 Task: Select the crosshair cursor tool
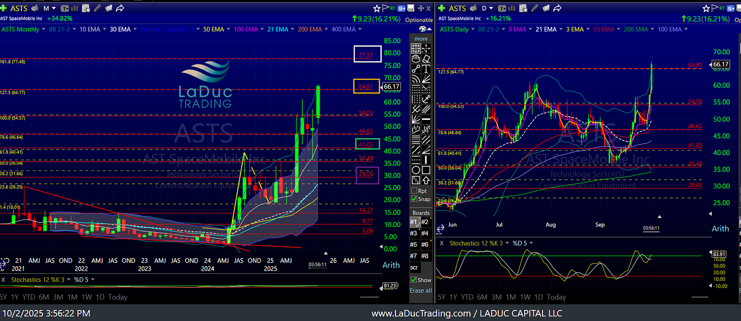[426, 48]
